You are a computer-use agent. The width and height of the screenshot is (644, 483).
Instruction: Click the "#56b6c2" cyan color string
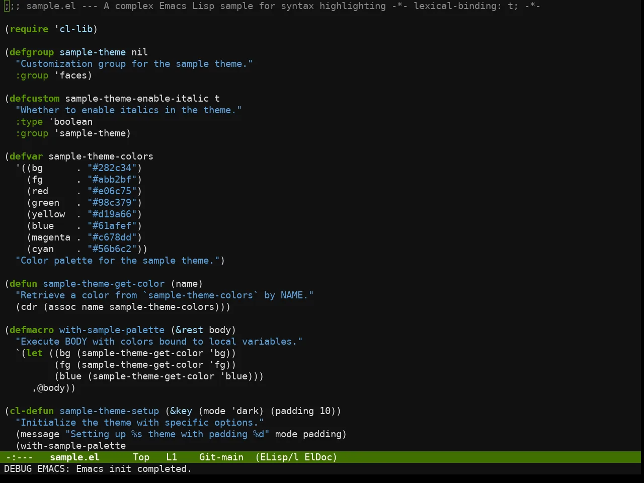(112, 249)
